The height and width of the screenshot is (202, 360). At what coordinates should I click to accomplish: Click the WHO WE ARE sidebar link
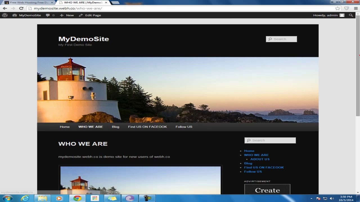click(x=256, y=155)
